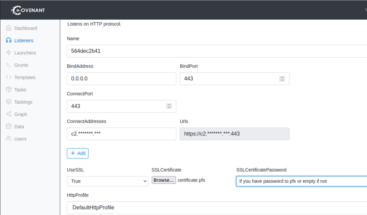Image resolution: width=367 pixels, height=215 pixels.
Task: Click the Listeners headphones icon
Action: click(9, 40)
